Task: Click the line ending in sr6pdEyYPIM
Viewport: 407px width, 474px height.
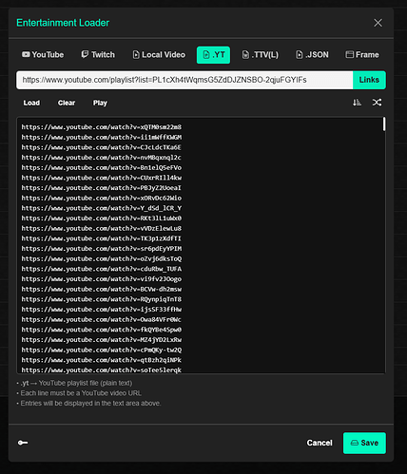Action: 102,249
